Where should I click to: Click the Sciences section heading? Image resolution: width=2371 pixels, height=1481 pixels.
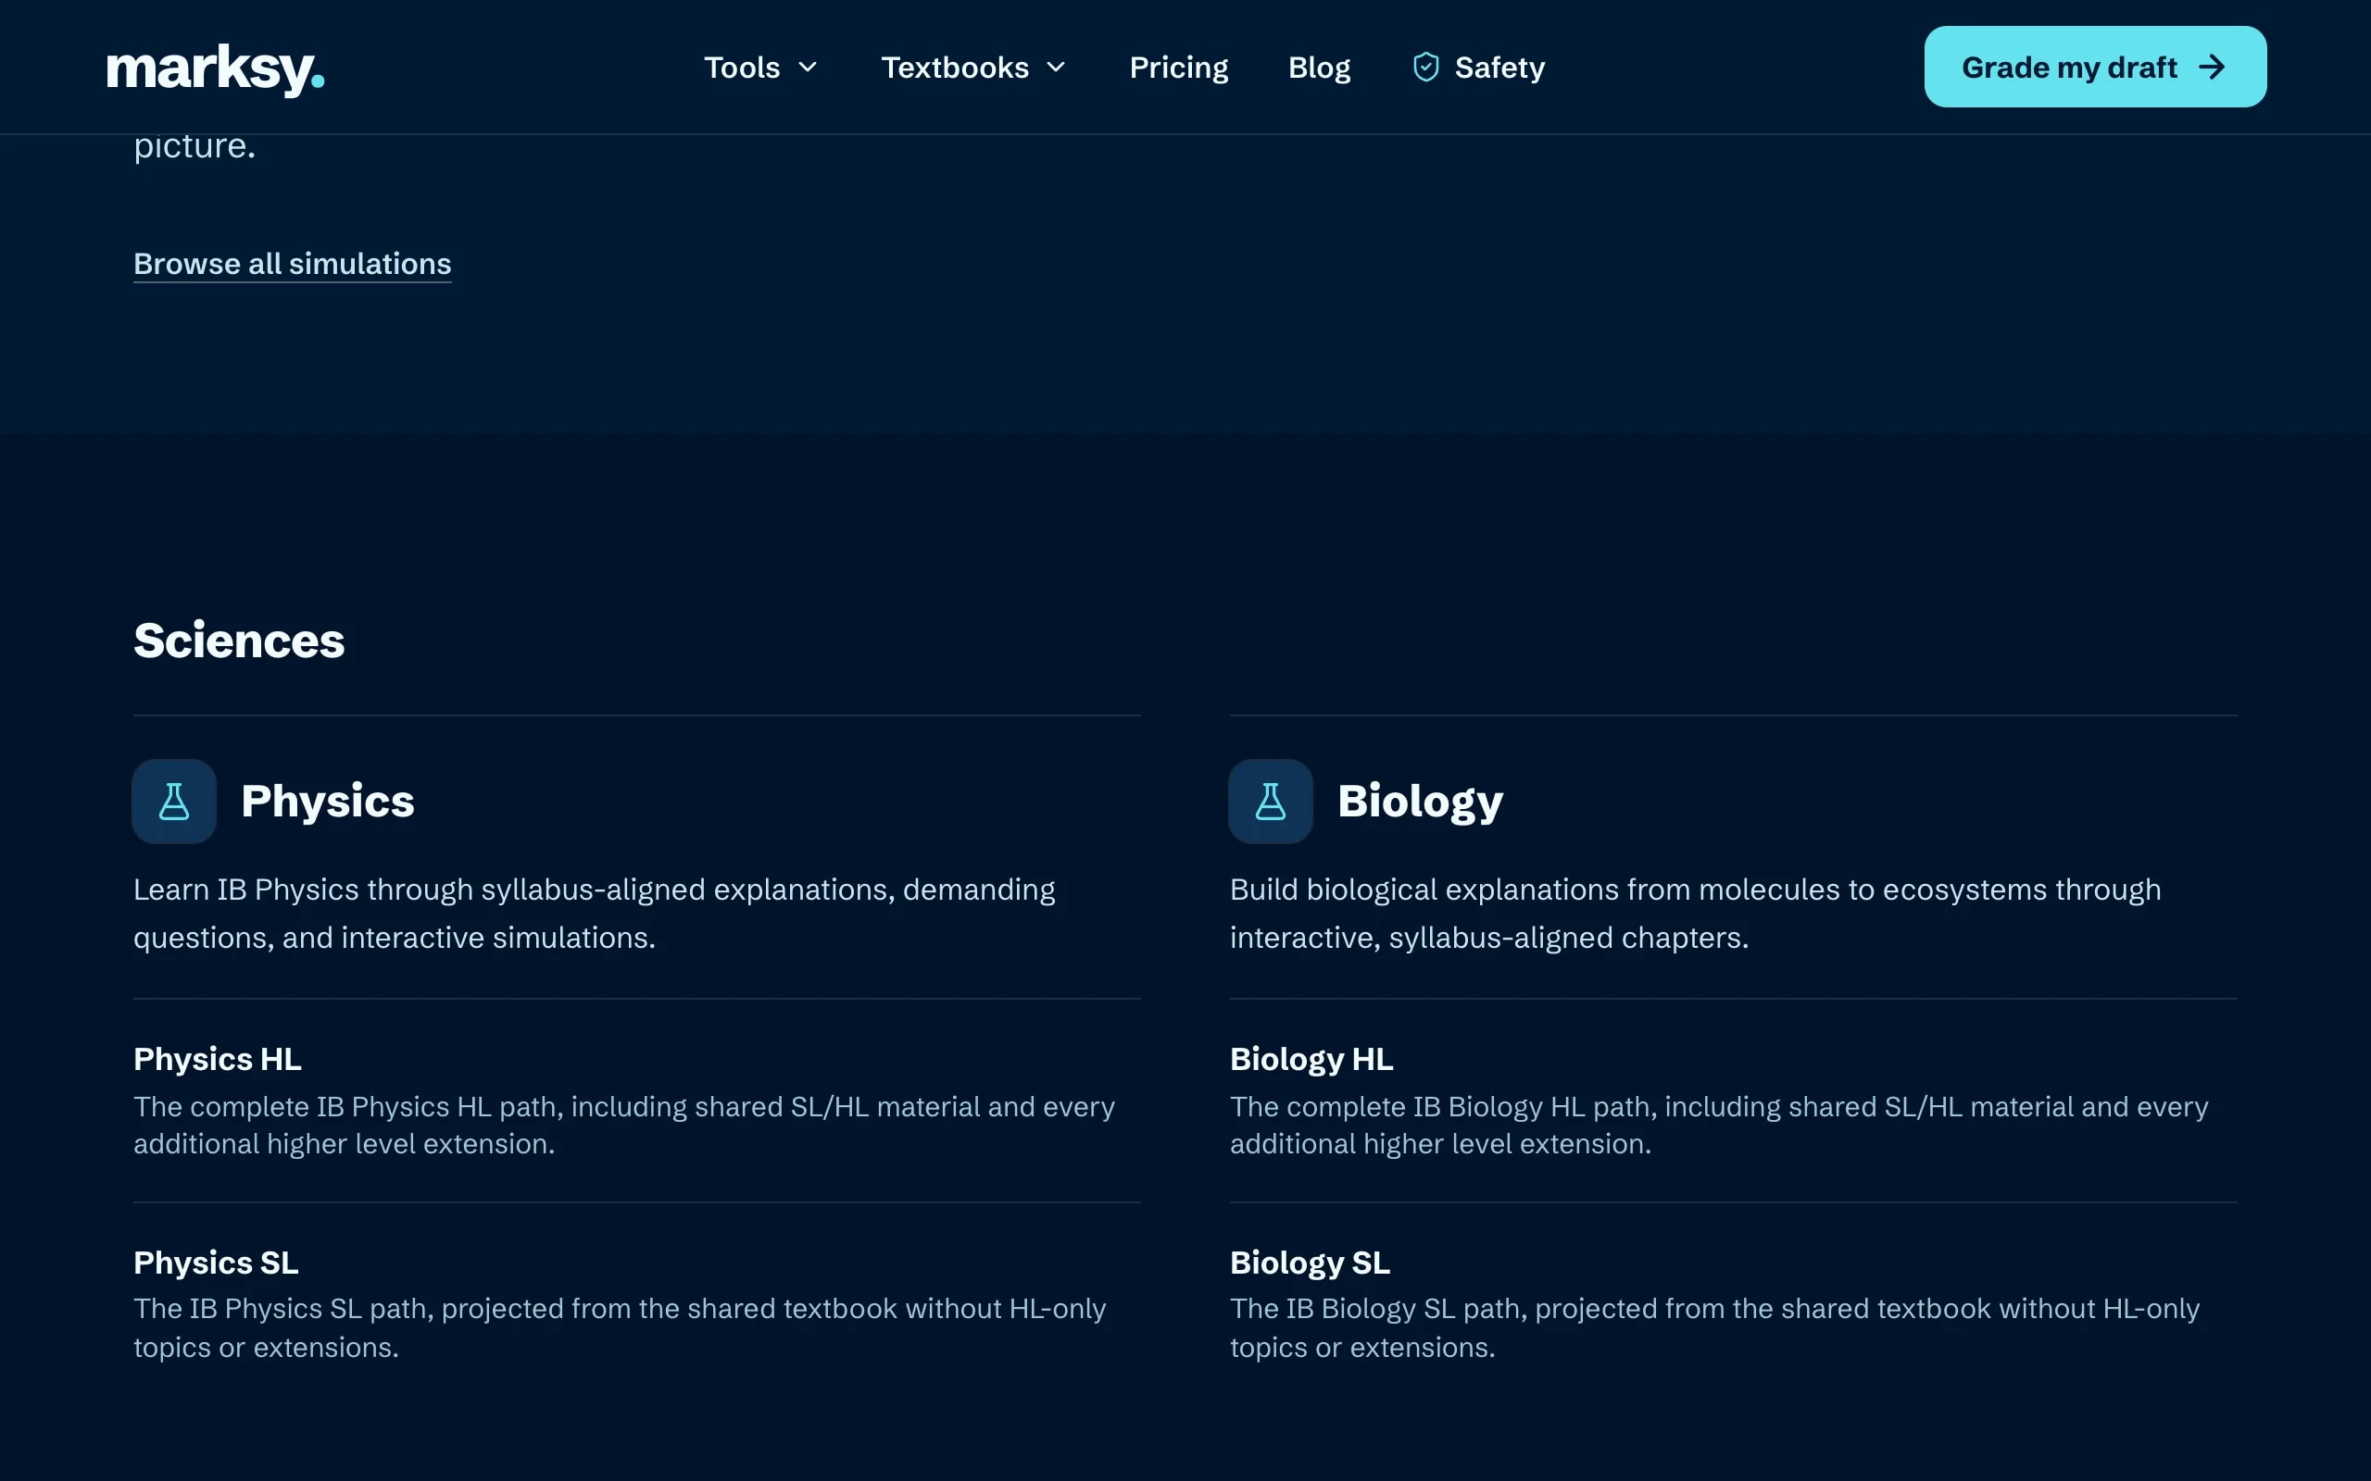[239, 641]
